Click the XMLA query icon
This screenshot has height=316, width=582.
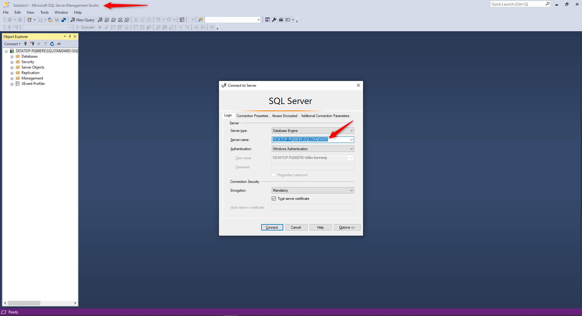pos(120,20)
